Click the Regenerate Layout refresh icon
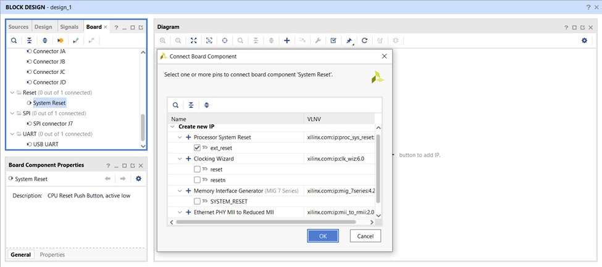Viewport: 602px width, 267px height. pos(364,40)
